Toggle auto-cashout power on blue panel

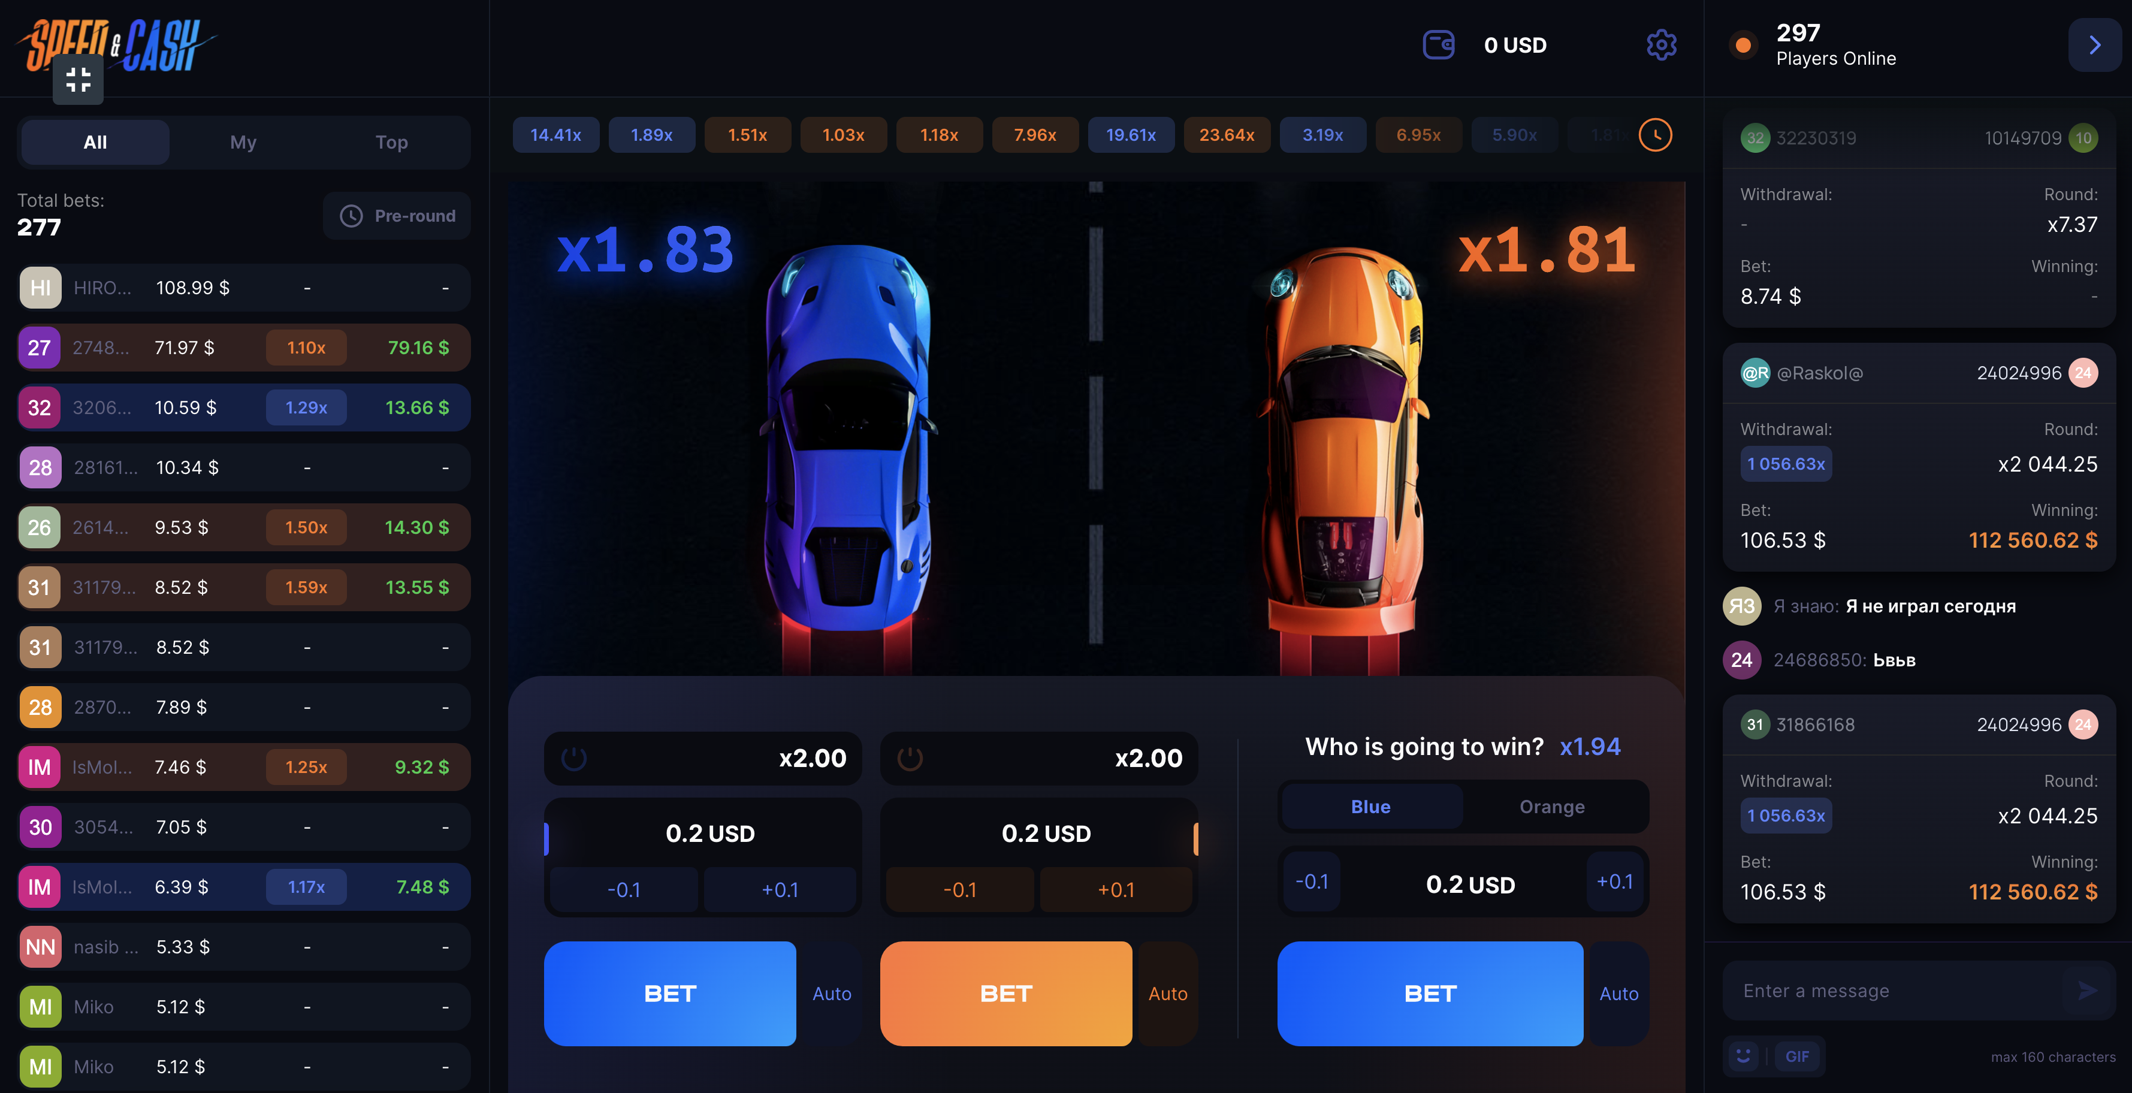(x=573, y=758)
